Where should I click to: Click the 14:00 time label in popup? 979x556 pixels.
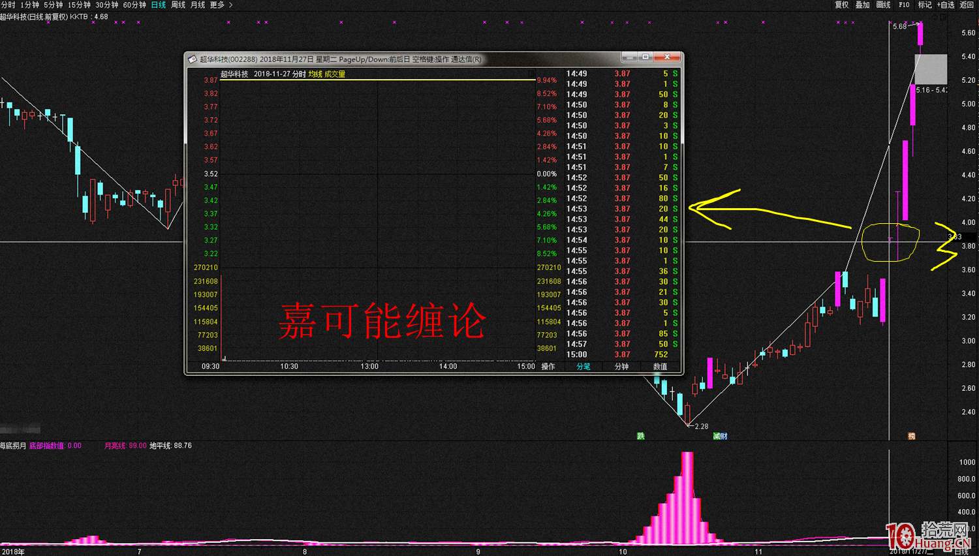click(x=448, y=367)
